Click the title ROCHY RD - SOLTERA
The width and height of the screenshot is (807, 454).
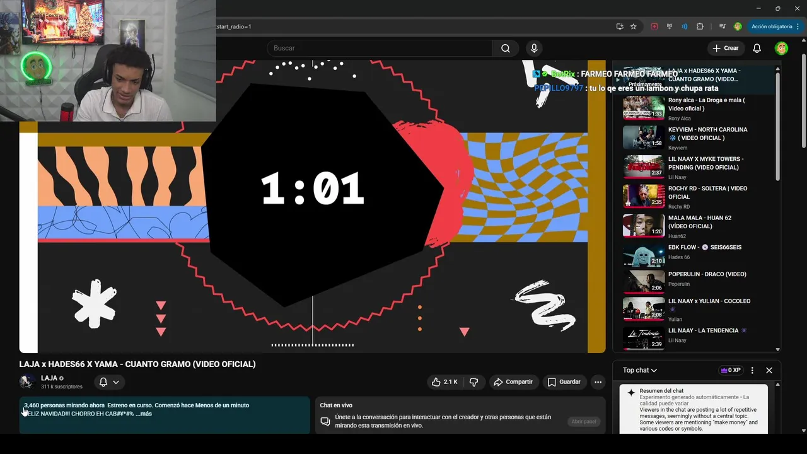[707, 192]
